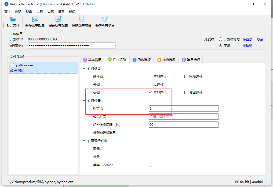Toggle the 兼容 Electron checkbox
Image resolution: width=273 pixels, height=187 pixels.
tap(150, 165)
